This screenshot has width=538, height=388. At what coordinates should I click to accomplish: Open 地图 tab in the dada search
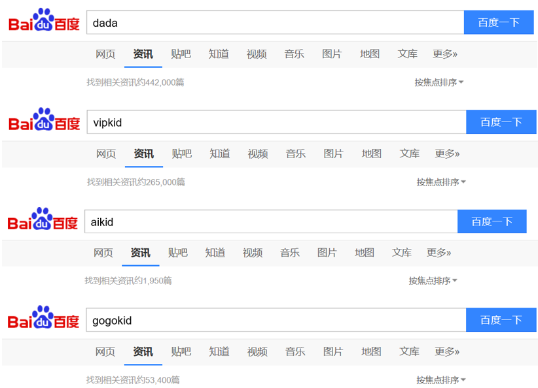point(370,54)
